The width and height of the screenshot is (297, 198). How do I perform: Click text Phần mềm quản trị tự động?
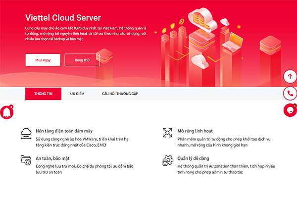point(224,142)
